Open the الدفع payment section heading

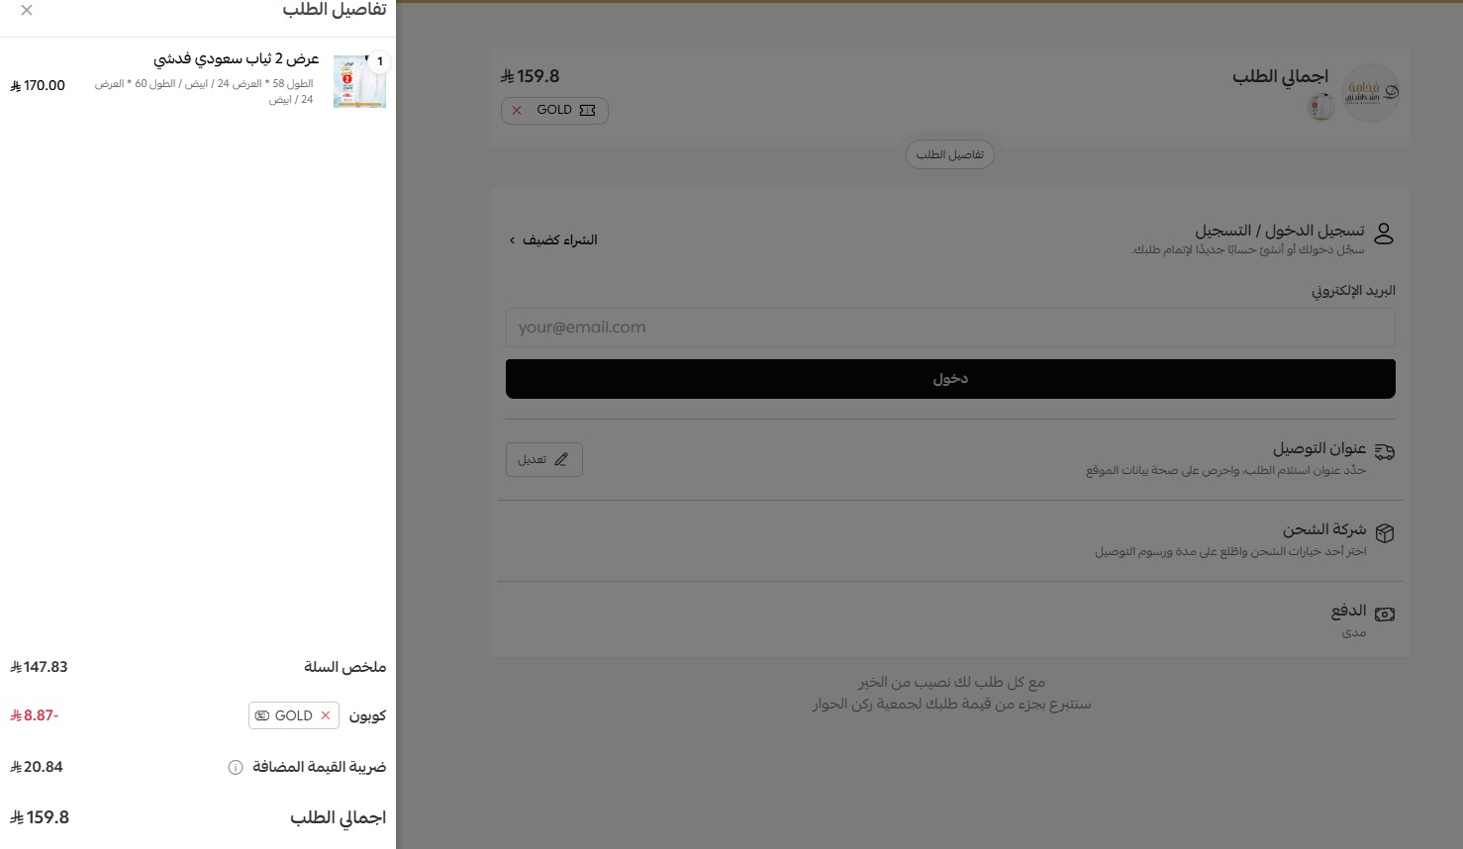coord(1348,611)
